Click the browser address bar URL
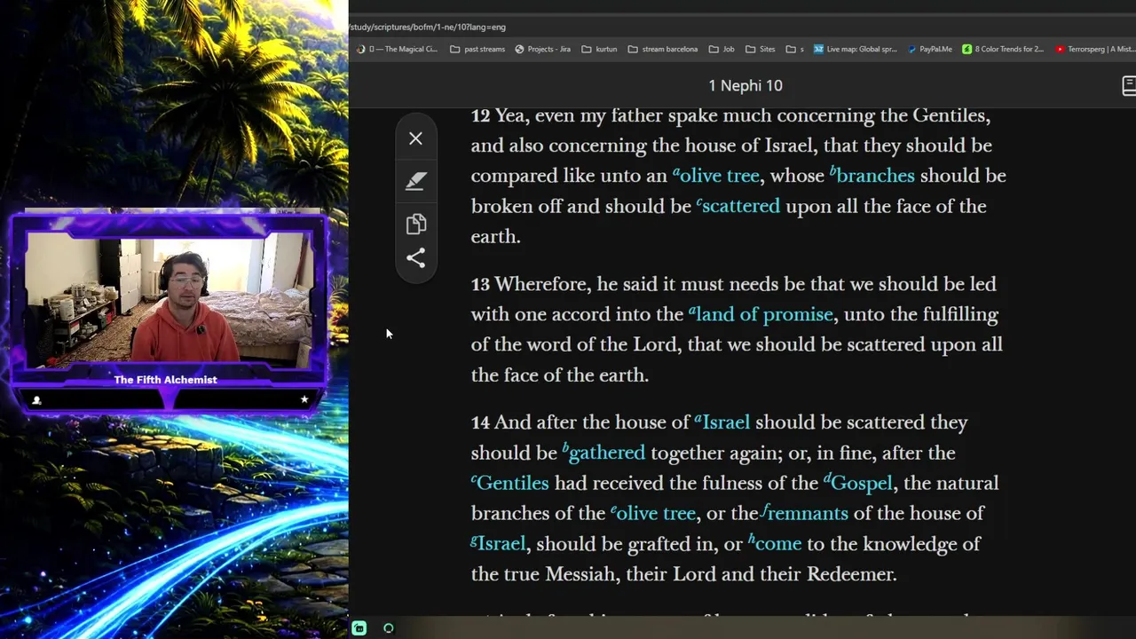The height and width of the screenshot is (639, 1136). point(428,27)
